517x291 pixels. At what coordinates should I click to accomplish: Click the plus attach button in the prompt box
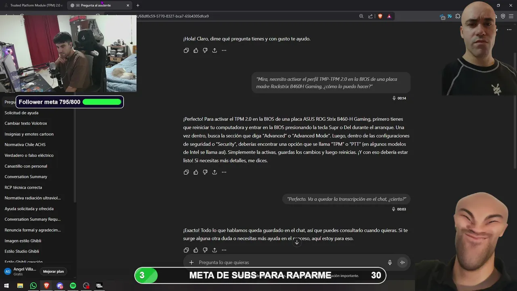[x=191, y=262]
